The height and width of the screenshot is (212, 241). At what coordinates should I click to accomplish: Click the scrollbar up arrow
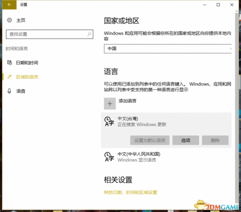click(x=237, y=11)
